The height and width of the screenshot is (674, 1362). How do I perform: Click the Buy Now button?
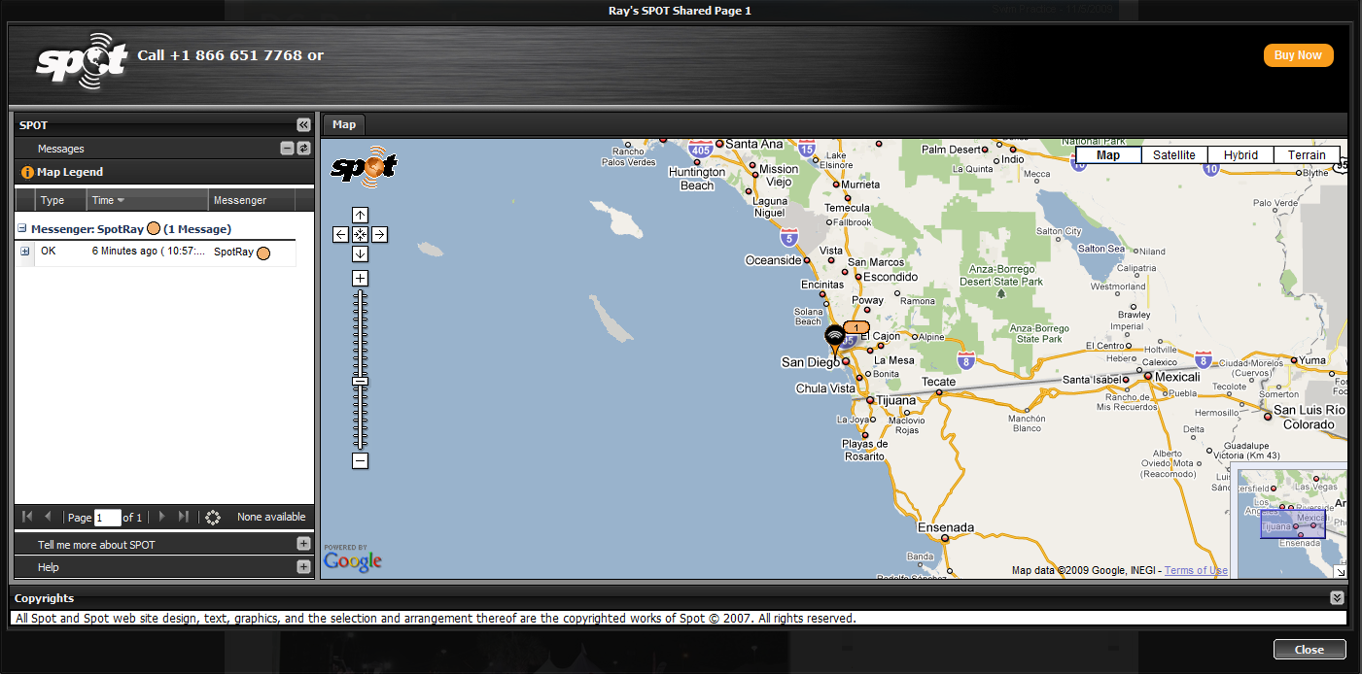pos(1298,55)
